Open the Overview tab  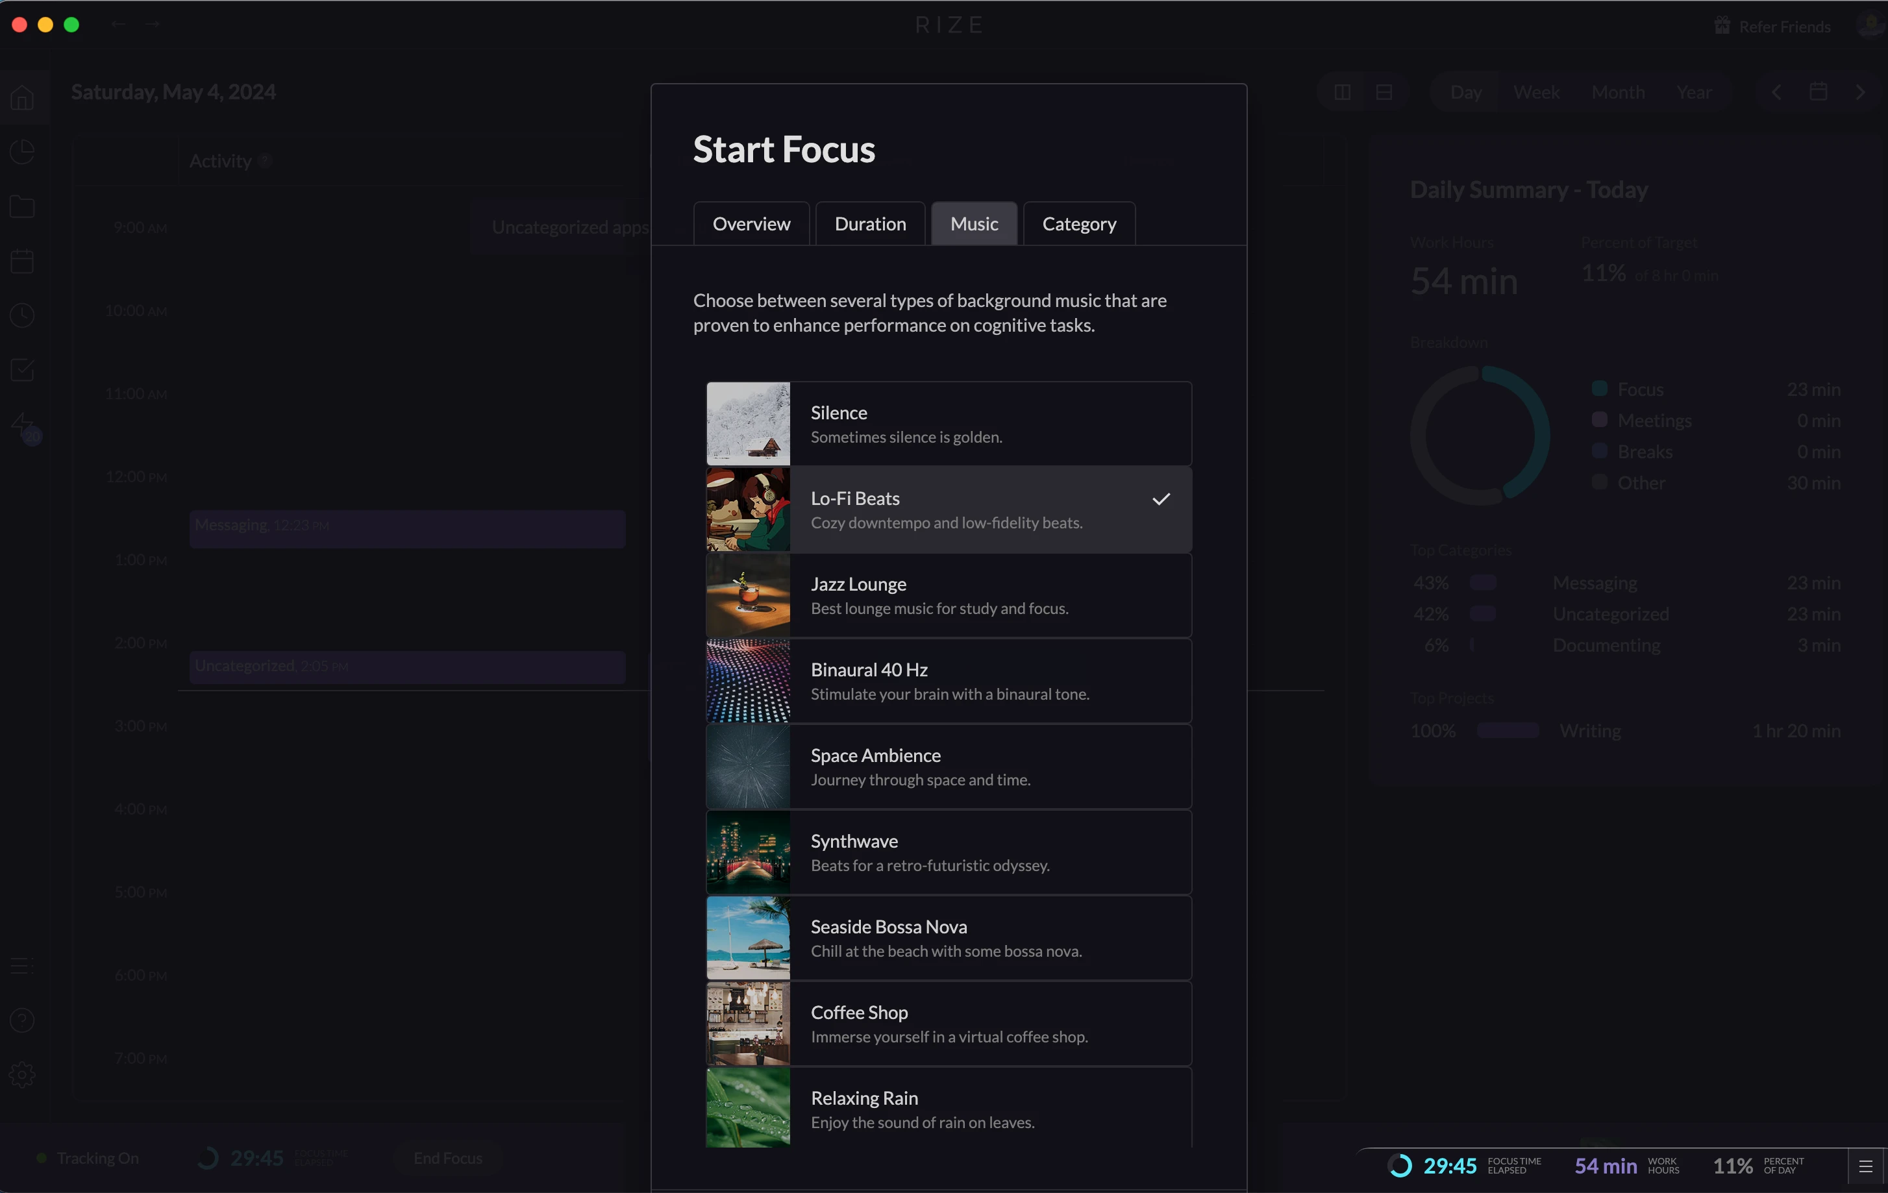coord(751,224)
